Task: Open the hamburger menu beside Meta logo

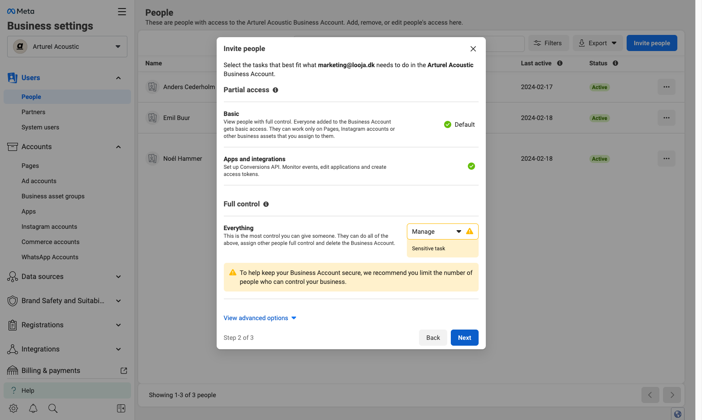Action: pos(122,12)
